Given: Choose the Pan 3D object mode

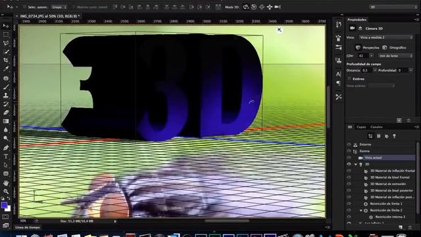Looking at the screenshot, I should (x=262, y=7).
